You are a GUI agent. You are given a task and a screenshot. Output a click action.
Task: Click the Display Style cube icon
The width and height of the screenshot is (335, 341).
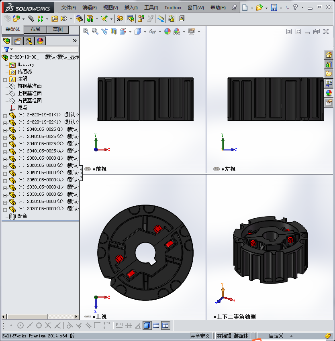[138, 31]
